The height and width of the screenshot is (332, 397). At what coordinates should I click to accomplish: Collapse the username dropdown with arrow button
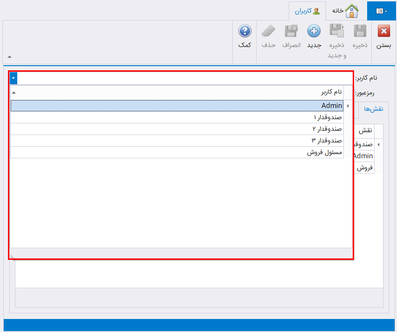pos(14,78)
